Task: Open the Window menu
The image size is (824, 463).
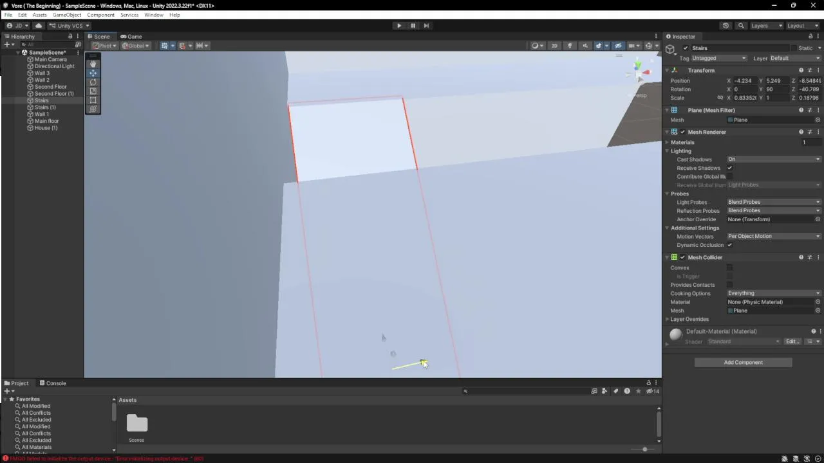Action: [x=154, y=15]
